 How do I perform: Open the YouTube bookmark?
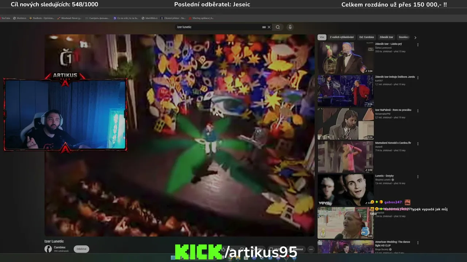point(5,18)
